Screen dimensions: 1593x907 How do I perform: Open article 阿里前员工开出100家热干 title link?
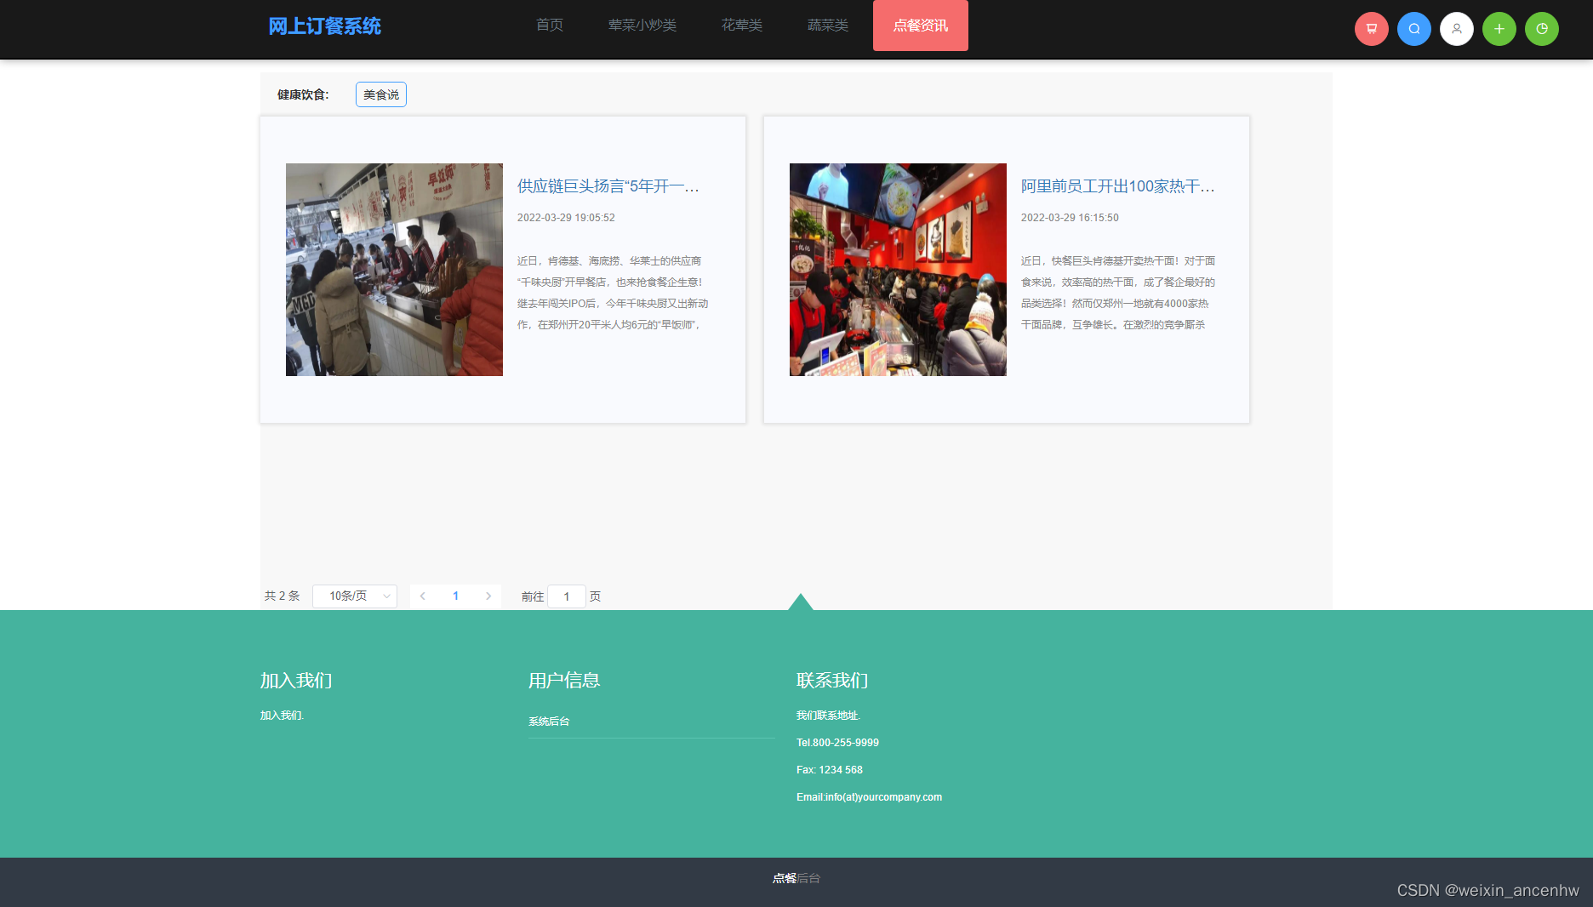(x=1118, y=186)
